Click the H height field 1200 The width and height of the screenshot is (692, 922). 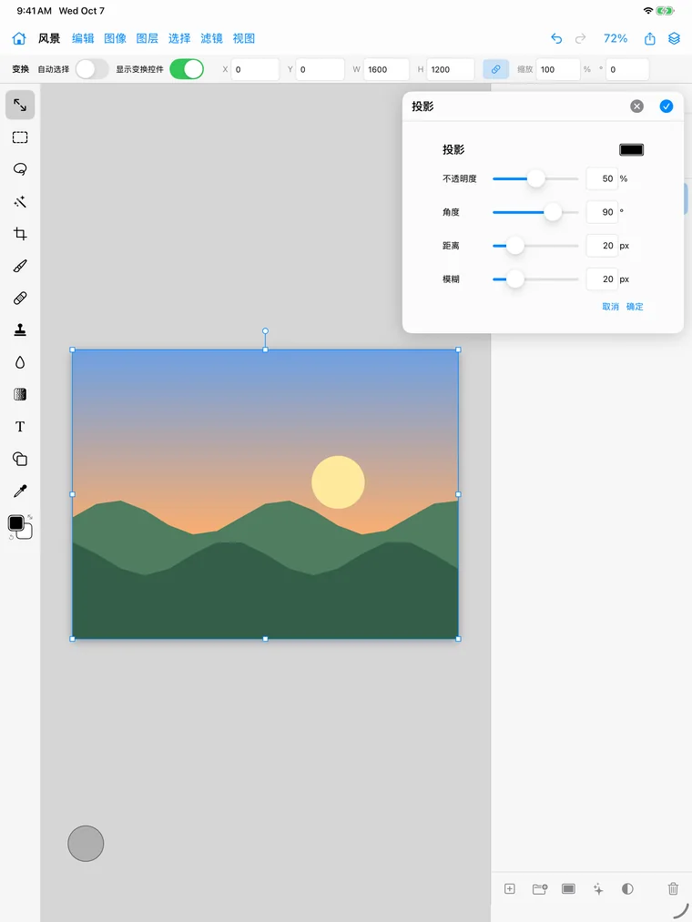pos(450,69)
